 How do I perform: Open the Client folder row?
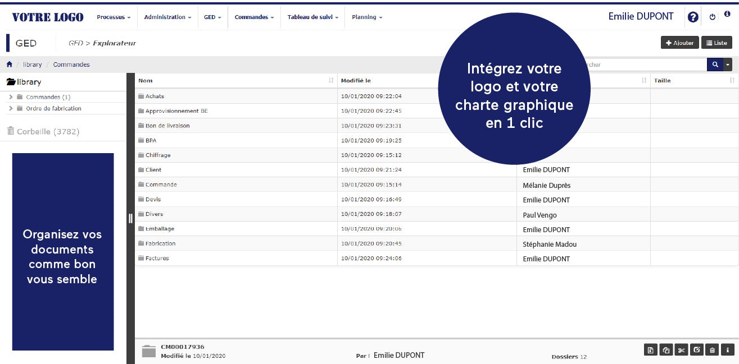(153, 170)
